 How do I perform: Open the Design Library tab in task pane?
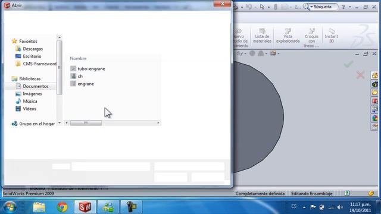pyautogui.click(x=374, y=84)
